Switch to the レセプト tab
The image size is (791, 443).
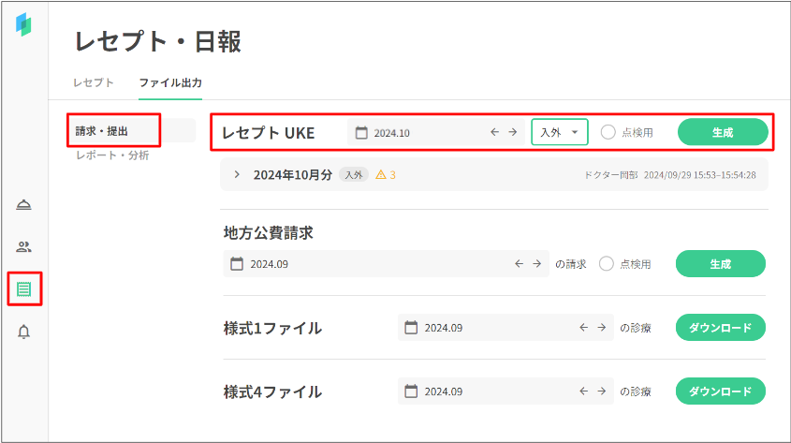point(94,82)
